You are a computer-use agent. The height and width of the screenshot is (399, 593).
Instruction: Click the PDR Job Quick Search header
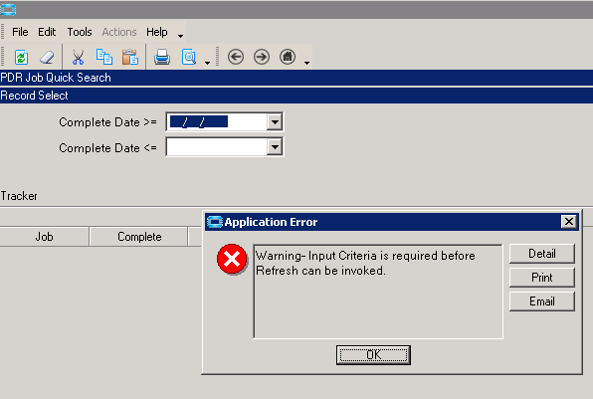pyautogui.click(x=296, y=78)
